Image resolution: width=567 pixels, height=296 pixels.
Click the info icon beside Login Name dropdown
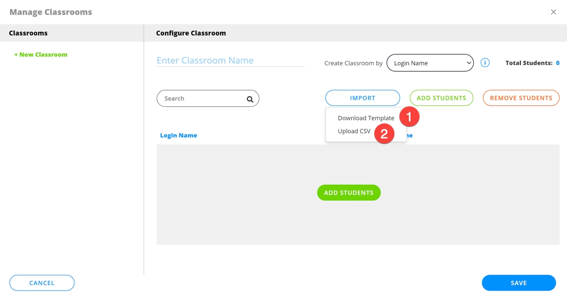pos(485,63)
